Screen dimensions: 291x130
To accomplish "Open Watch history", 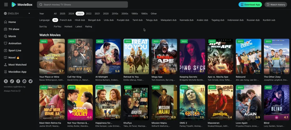I will coord(276,5).
